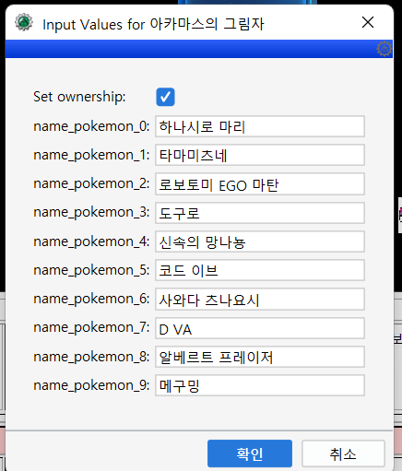Click the gear icon on blue banner
402x471 pixels.
tap(384, 49)
